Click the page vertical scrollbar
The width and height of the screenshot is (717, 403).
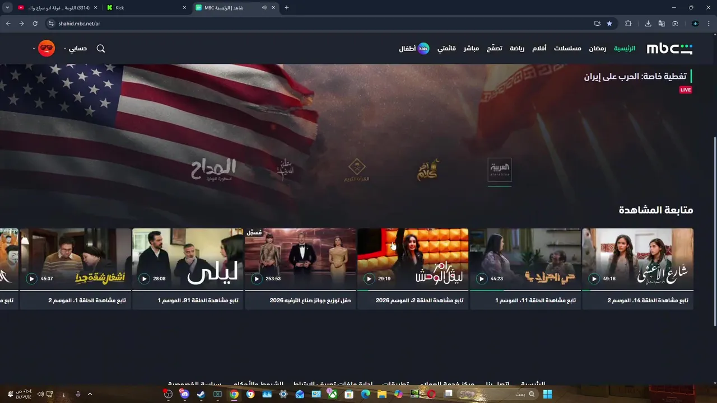pos(714,231)
